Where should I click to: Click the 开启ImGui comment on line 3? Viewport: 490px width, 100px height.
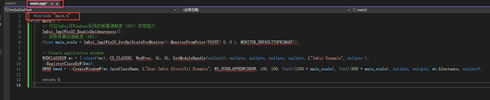tap(99, 26)
